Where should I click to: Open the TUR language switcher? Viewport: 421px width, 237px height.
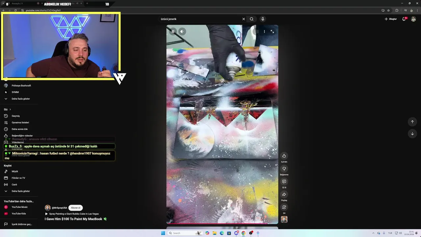(390, 233)
